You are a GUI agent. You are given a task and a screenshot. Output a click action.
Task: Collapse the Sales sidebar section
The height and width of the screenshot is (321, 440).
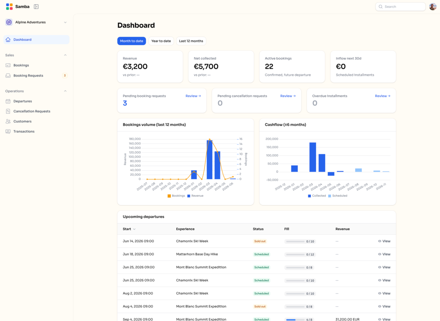click(65, 55)
